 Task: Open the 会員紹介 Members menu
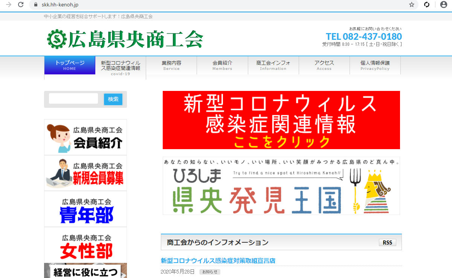click(222, 65)
